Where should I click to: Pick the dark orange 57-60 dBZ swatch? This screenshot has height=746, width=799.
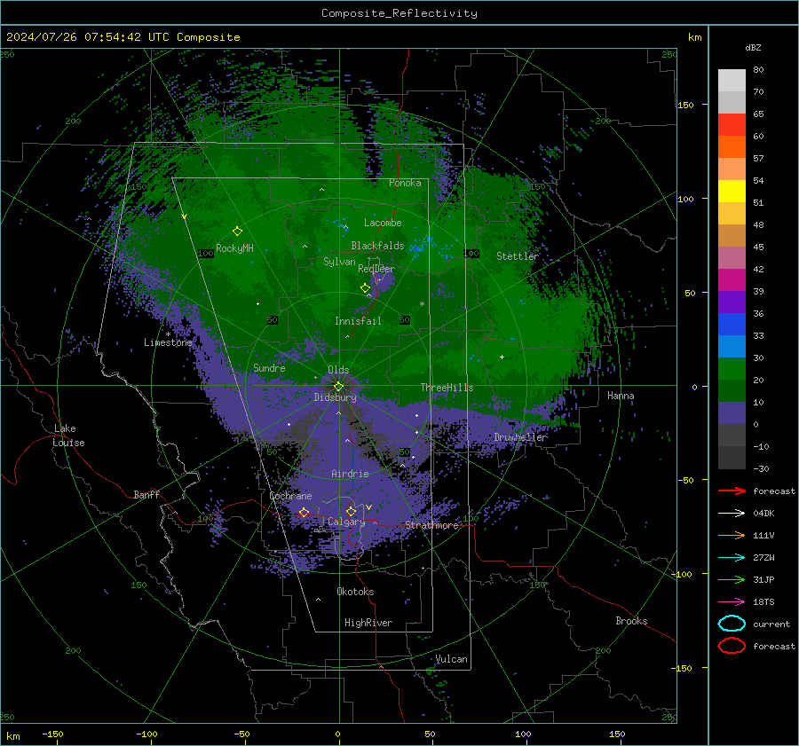732,147
